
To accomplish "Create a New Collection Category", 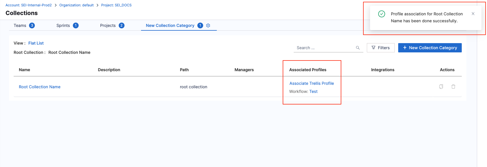I will pos(430,48).
